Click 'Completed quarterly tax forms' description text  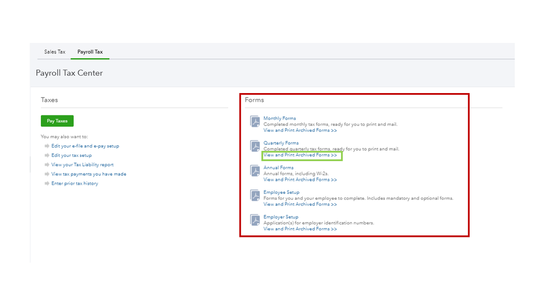(x=331, y=149)
